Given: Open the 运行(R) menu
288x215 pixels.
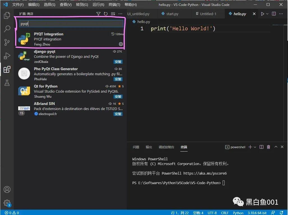Looking at the screenshot, I should click(x=98, y=4).
